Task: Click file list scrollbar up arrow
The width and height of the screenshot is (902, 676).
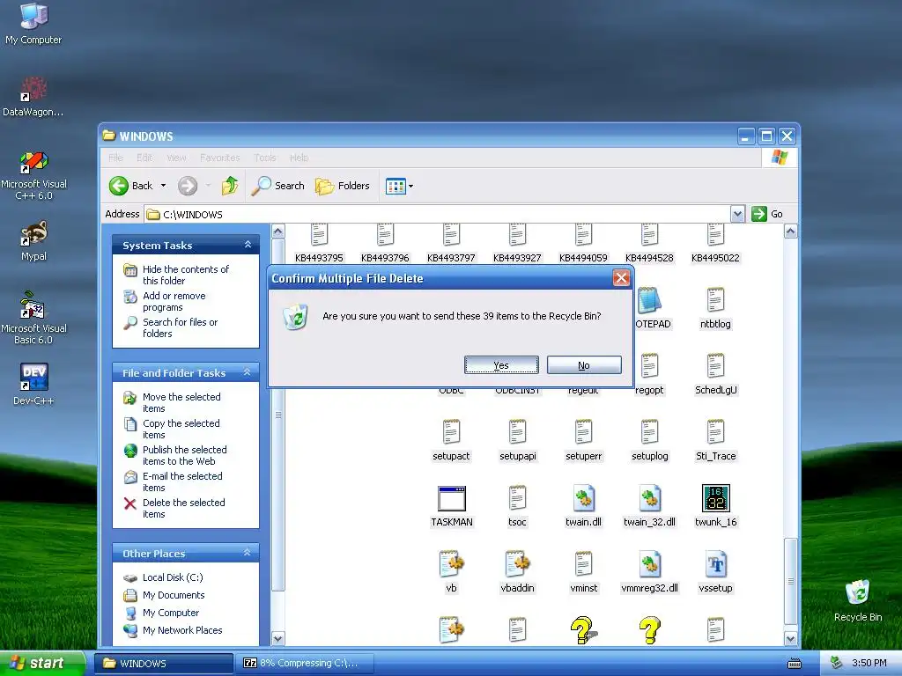Action: [790, 231]
